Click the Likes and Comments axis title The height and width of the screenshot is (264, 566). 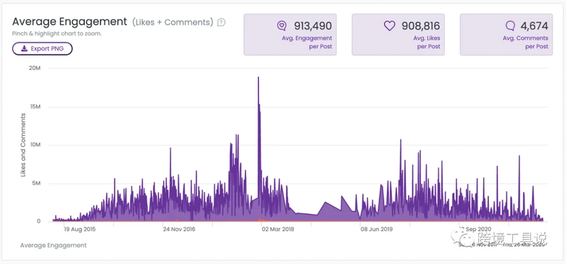click(x=23, y=145)
